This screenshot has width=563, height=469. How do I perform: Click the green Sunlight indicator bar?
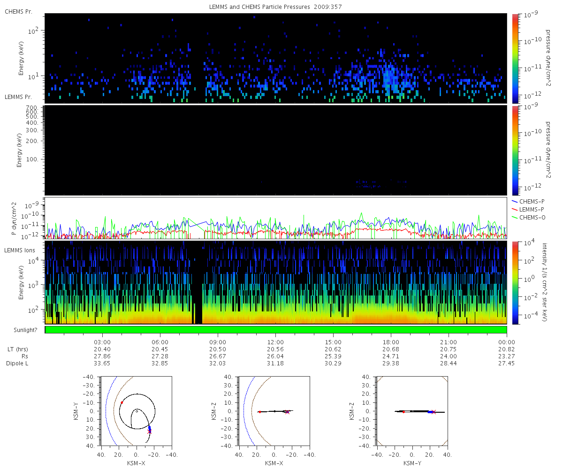tap(276, 330)
